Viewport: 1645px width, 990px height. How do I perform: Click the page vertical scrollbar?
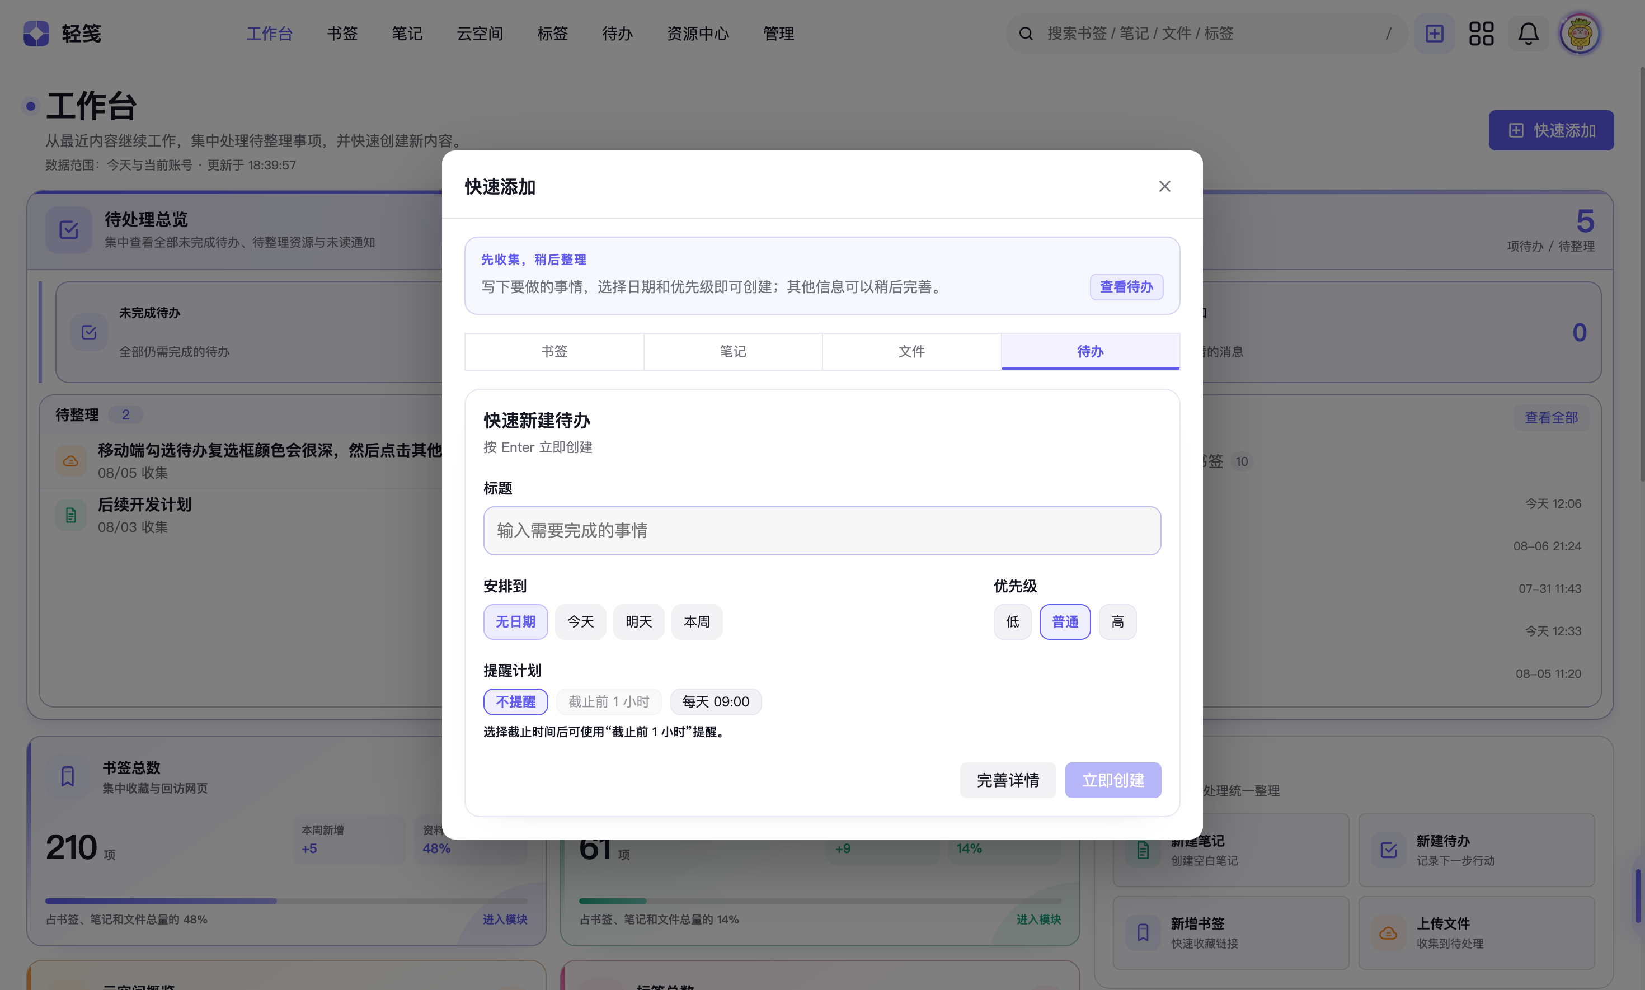tap(1642, 274)
